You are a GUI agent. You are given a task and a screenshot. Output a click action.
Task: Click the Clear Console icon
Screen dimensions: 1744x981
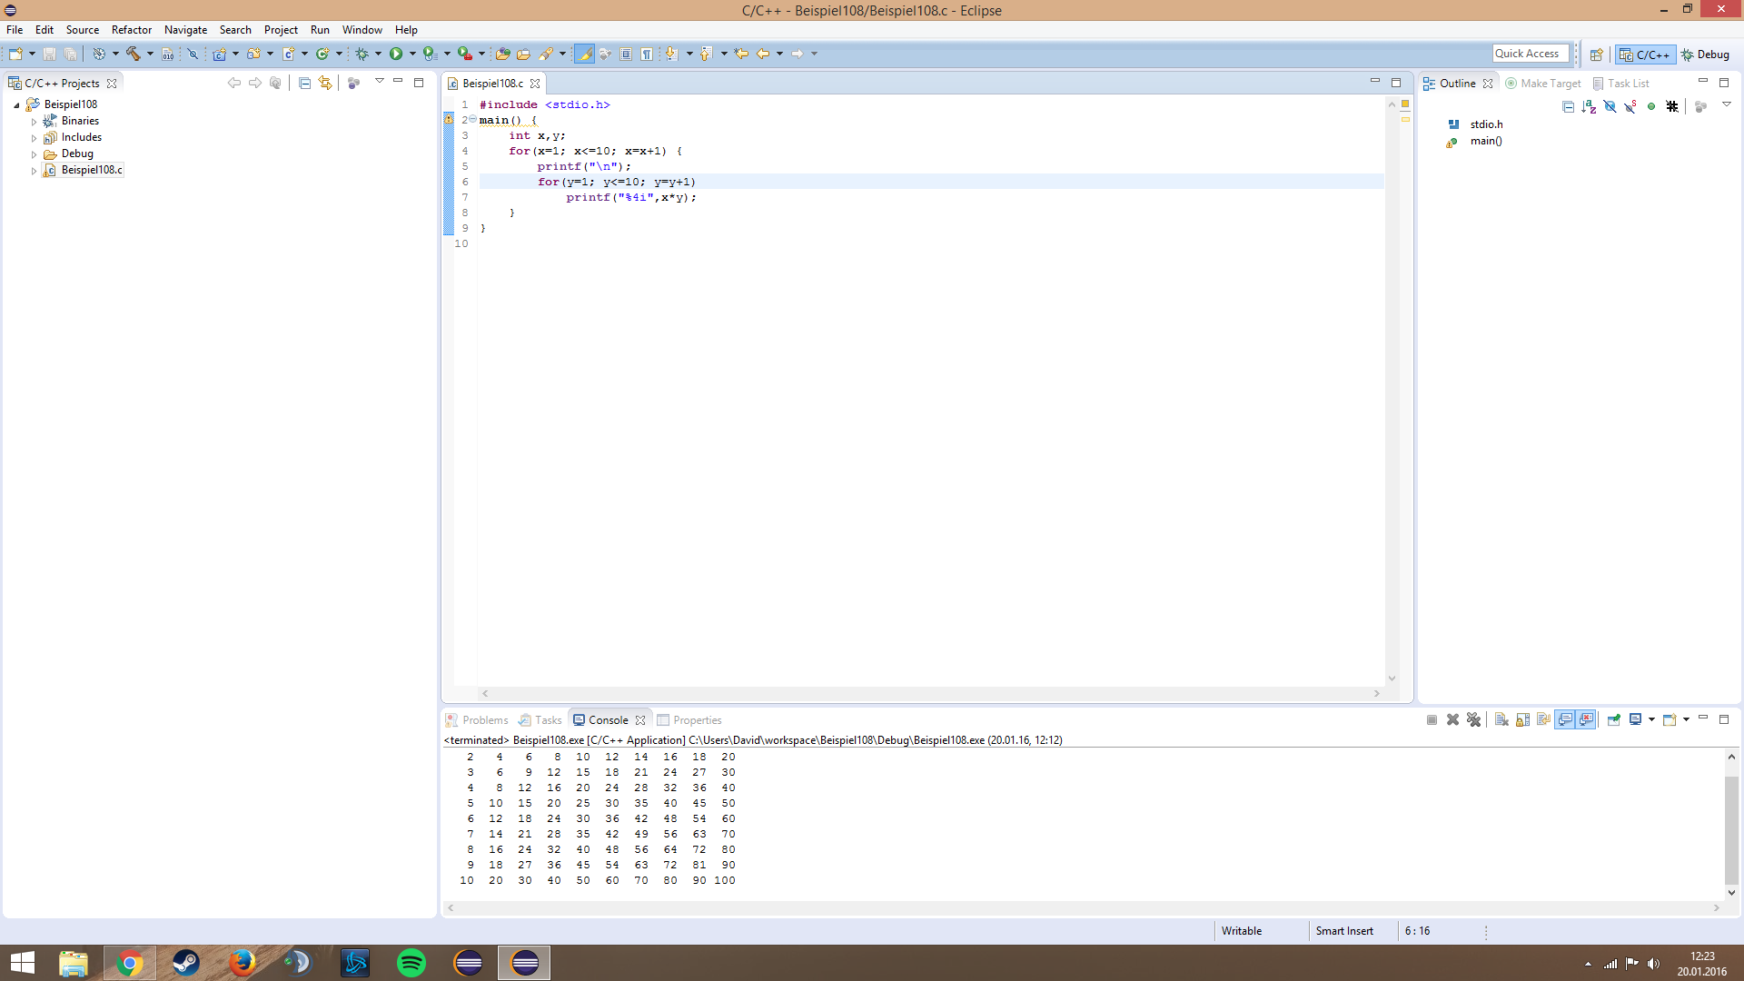[1501, 719]
